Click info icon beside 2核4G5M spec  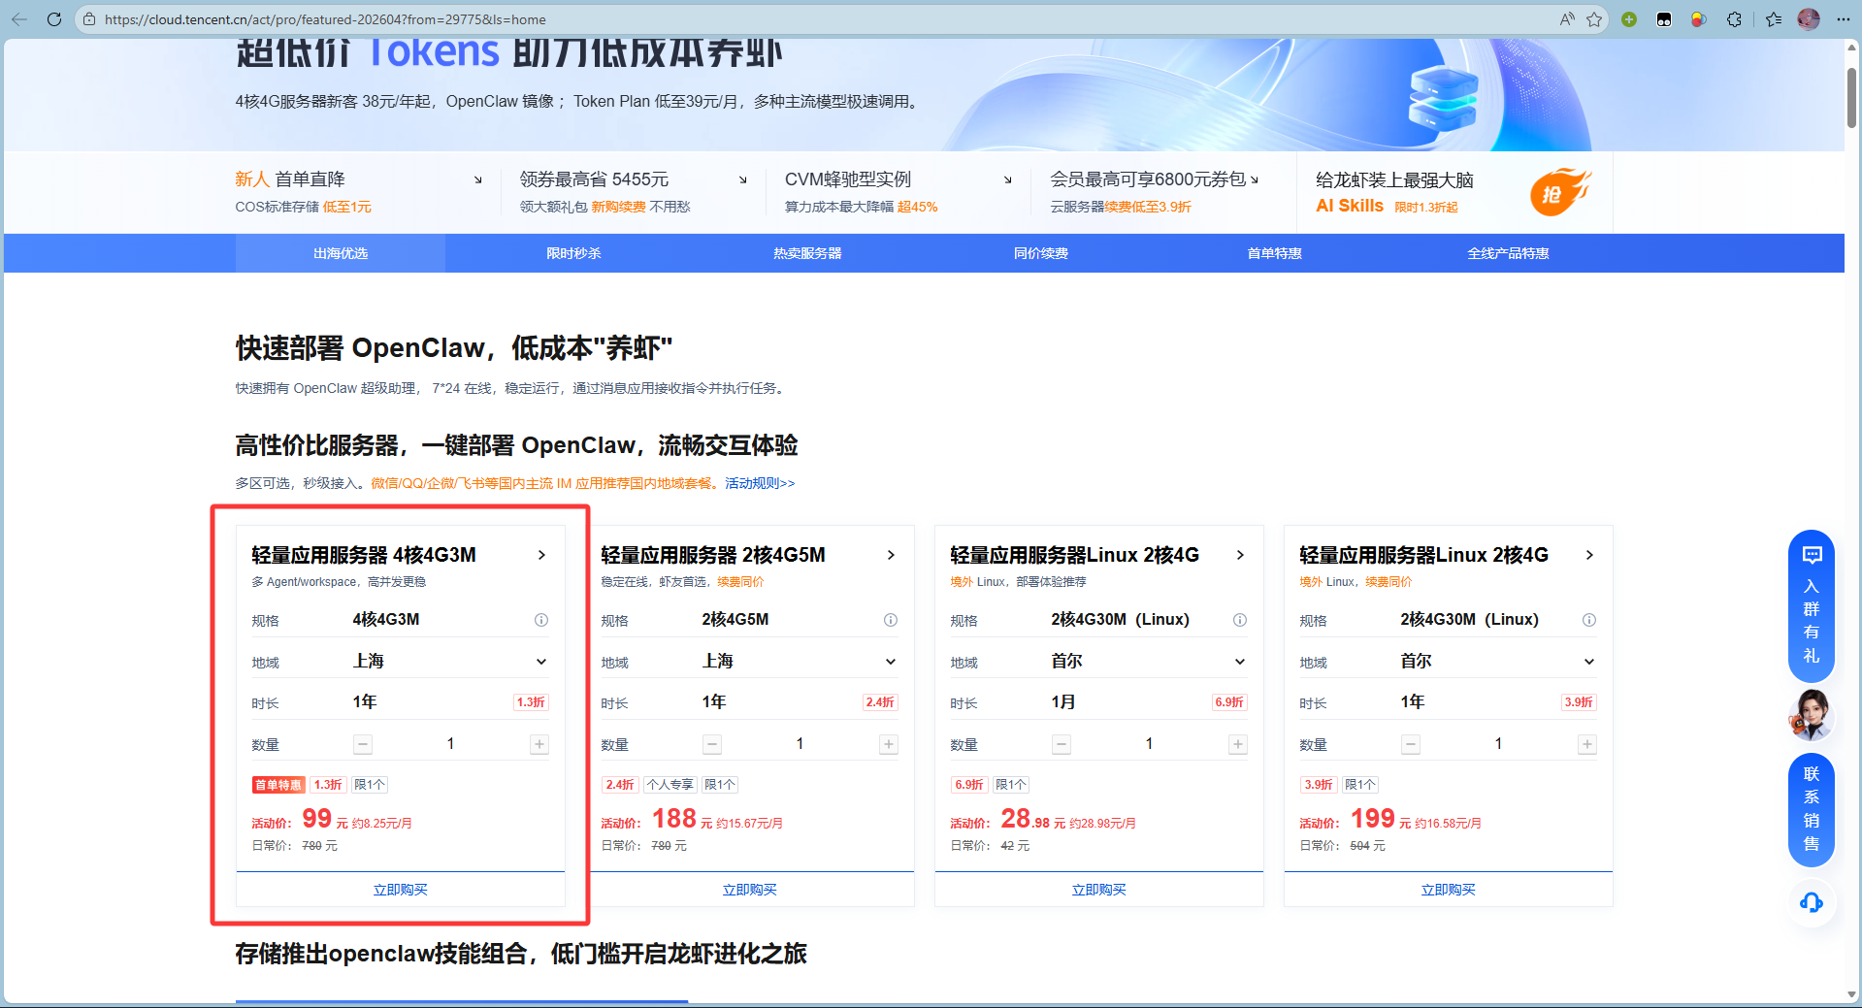pos(891,620)
